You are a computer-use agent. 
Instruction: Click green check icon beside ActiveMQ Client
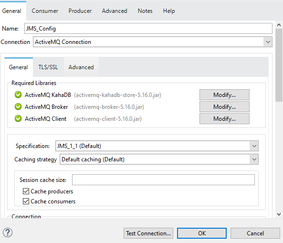point(18,118)
